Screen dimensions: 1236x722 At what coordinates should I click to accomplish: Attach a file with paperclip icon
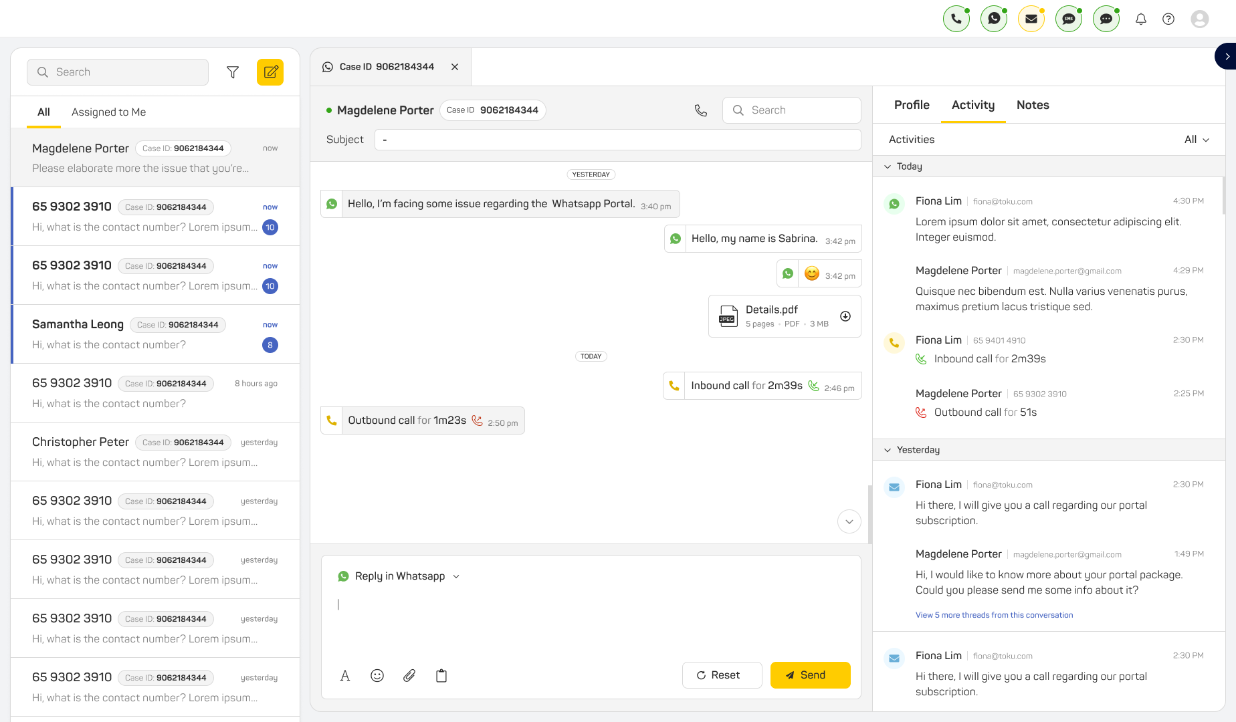[x=409, y=675]
